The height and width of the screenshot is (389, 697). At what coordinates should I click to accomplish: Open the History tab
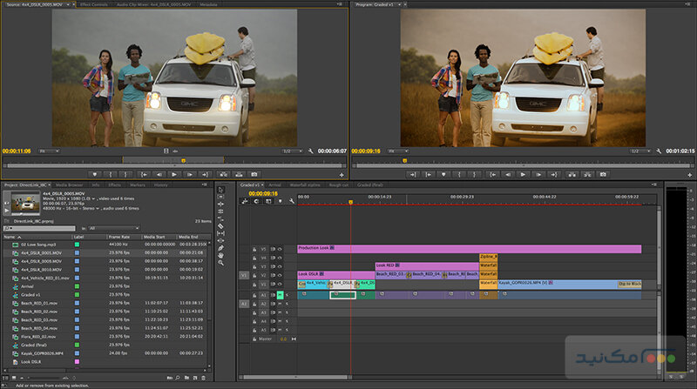(x=161, y=184)
